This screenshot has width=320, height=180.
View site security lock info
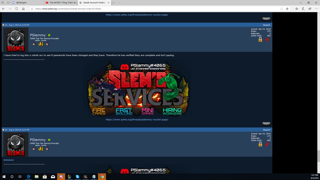32,9
